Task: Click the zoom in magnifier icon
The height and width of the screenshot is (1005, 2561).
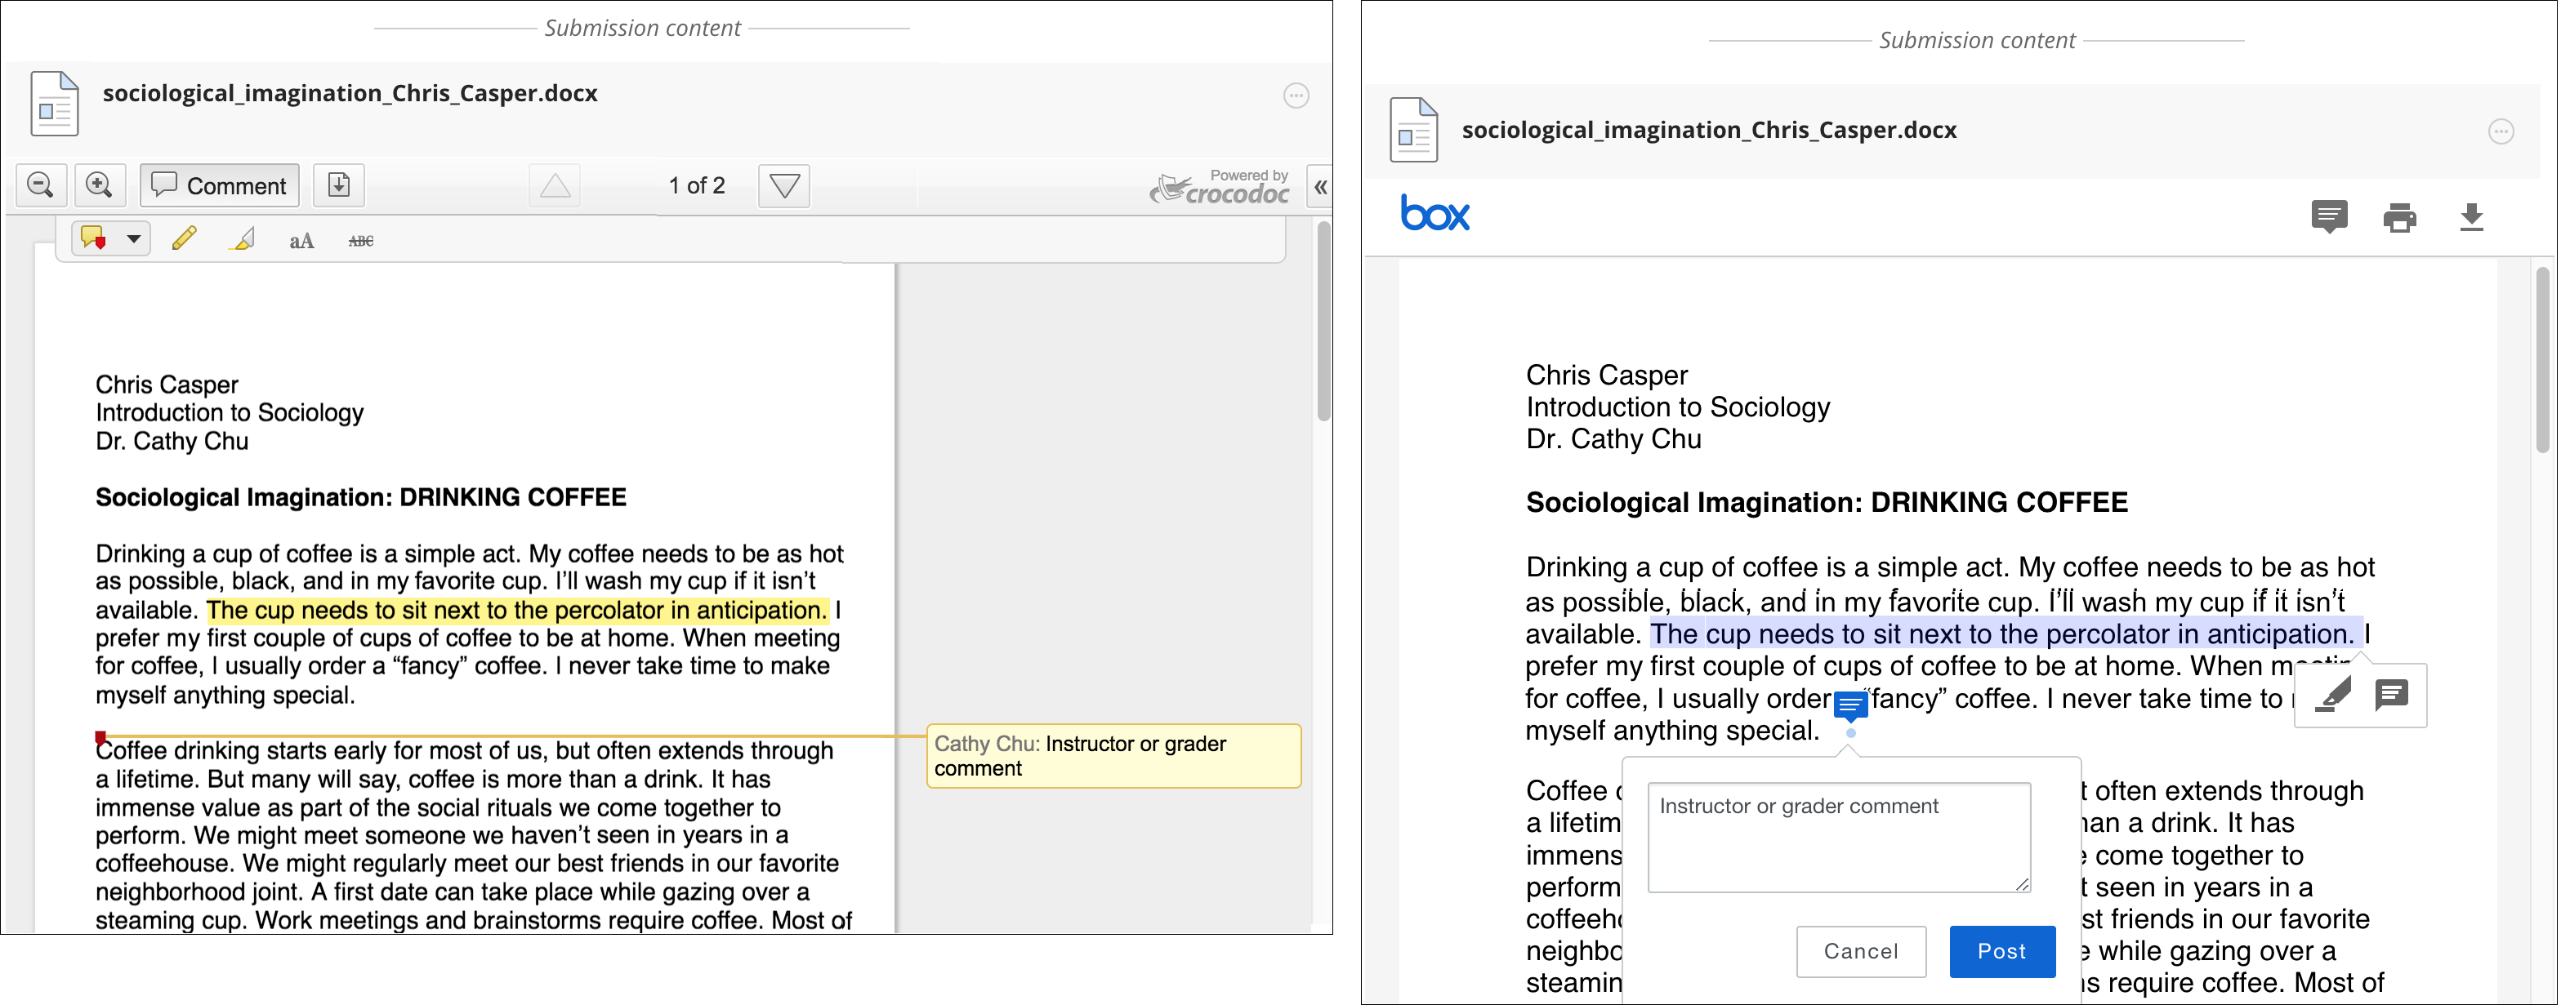Action: coord(98,185)
